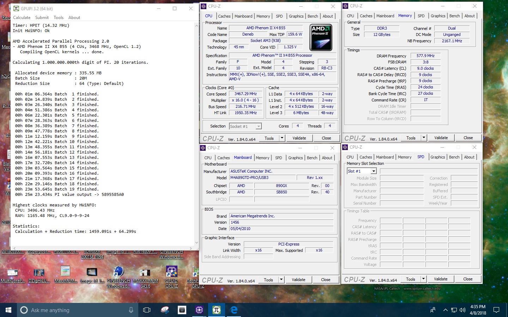Click the CPU-Z icon in the Memory window title bar
Viewport: 508px width, 317px height.
pyautogui.click(x=345, y=6)
